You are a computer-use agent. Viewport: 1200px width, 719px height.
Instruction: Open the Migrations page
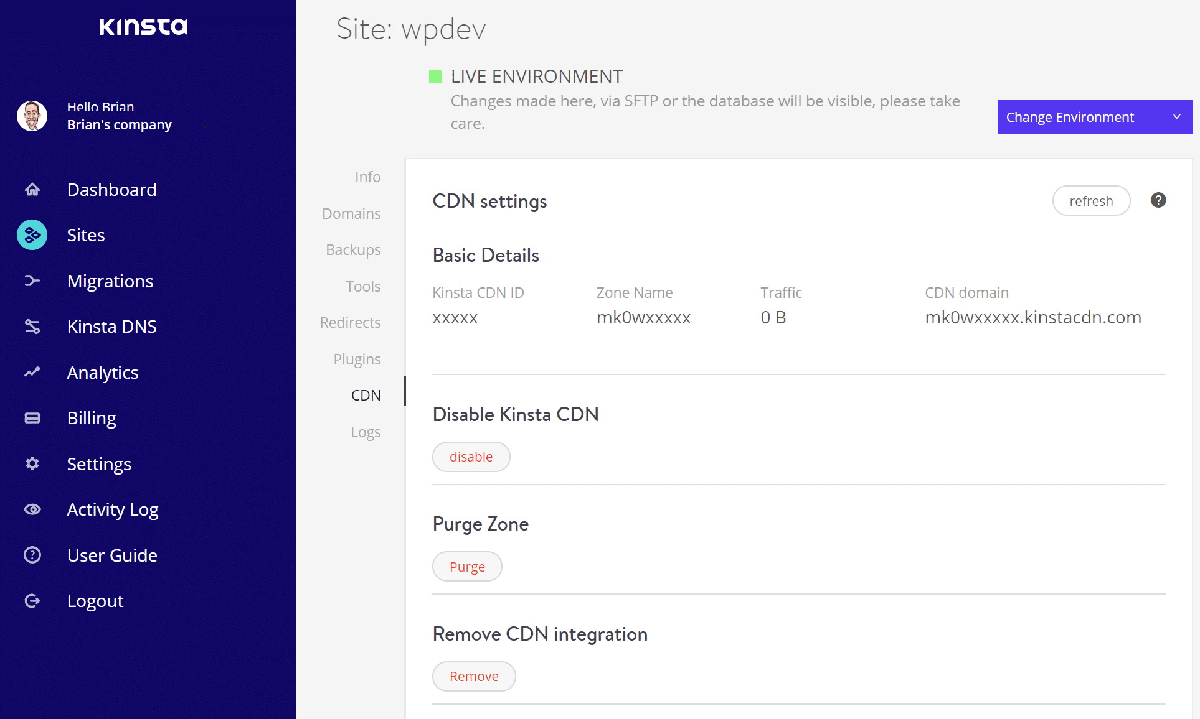[x=110, y=281]
